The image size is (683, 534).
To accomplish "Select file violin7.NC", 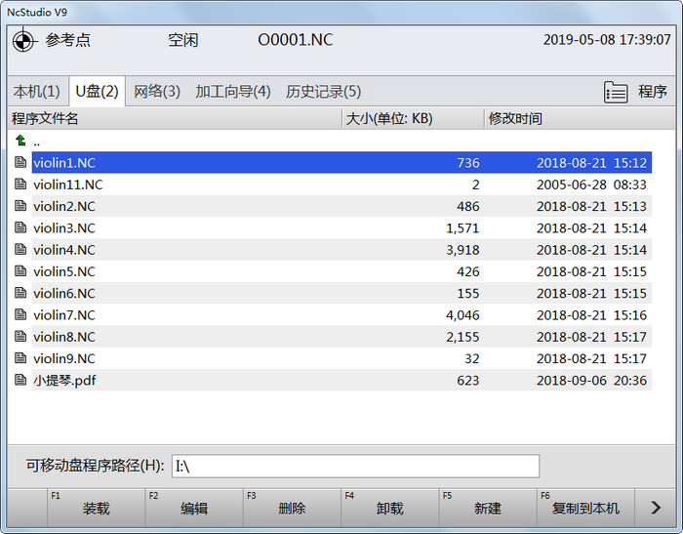I will (x=341, y=314).
